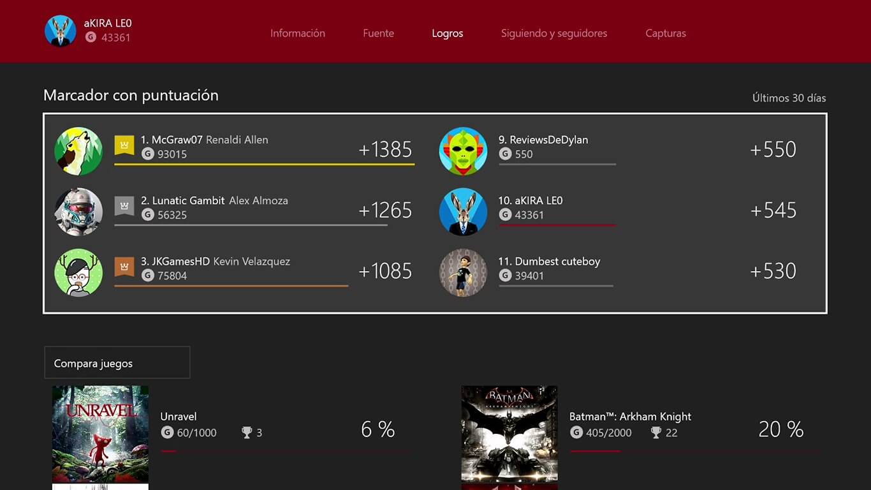Switch to the Fuente tab
This screenshot has height=490, width=871.
coord(378,33)
